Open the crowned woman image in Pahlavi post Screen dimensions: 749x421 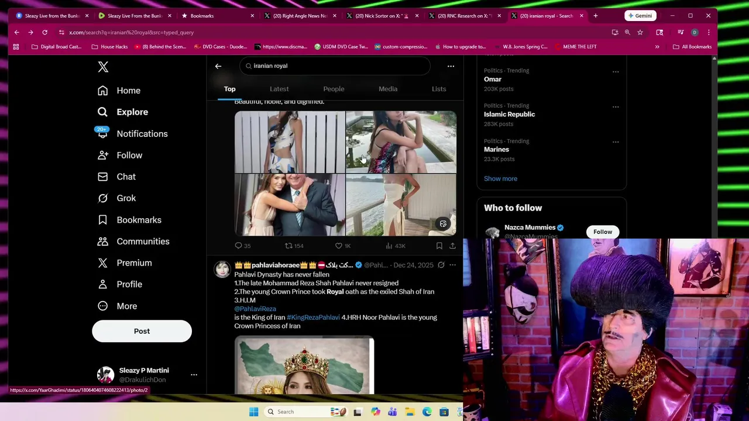[x=304, y=366]
